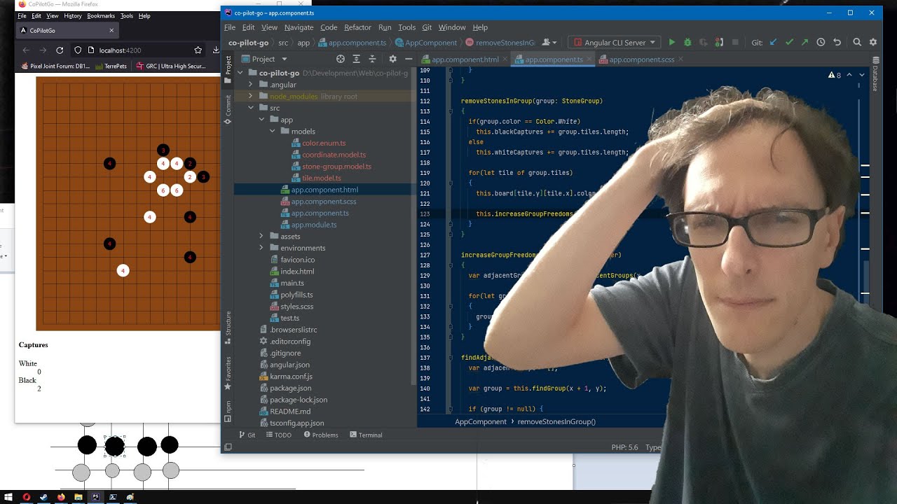Open tile.model.ts in the project tree
This screenshot has width=897, height=504.
[322, 178]
